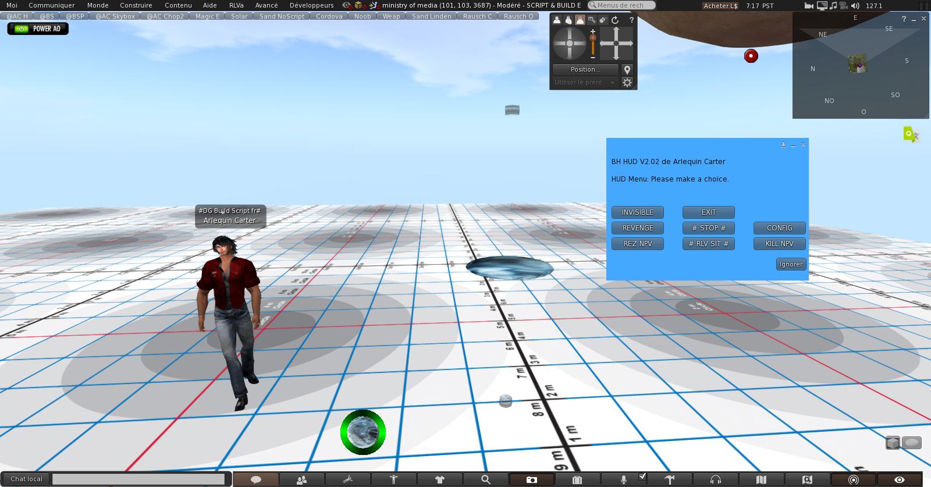Screen dimensions: 931x487
Task: Open the build hammer tool
Action: point(670,480)
